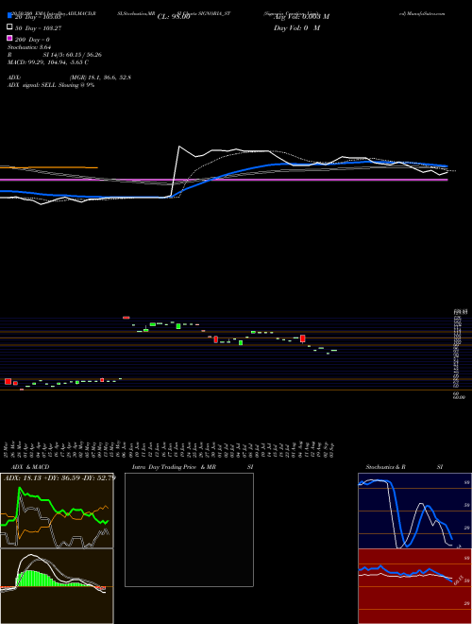Image resolution: width=472 pixels, height=624 pixels.
Task: Click the 'MACD: 99.29, 104.94, -5.65 C' reading
Action: pyautogui.click(x=48, y=62)
